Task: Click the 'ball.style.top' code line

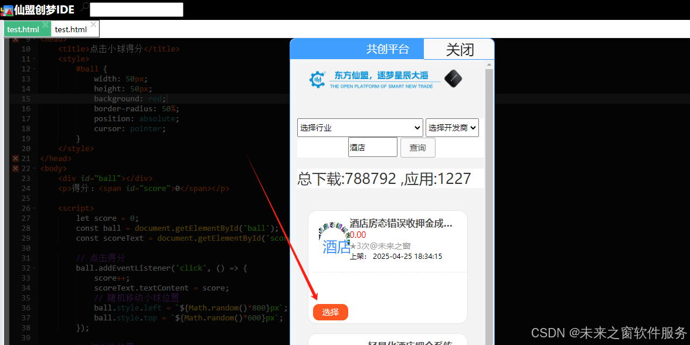Action: point(188,317)
